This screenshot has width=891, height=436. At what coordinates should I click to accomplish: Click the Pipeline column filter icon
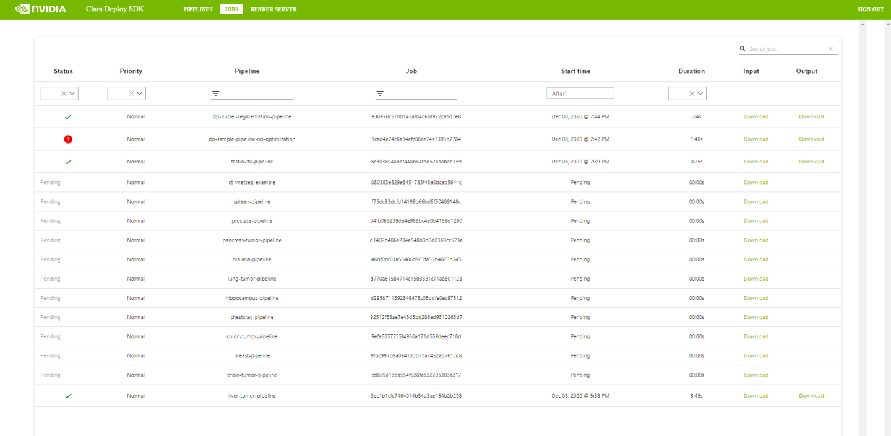tap(216, 94)
